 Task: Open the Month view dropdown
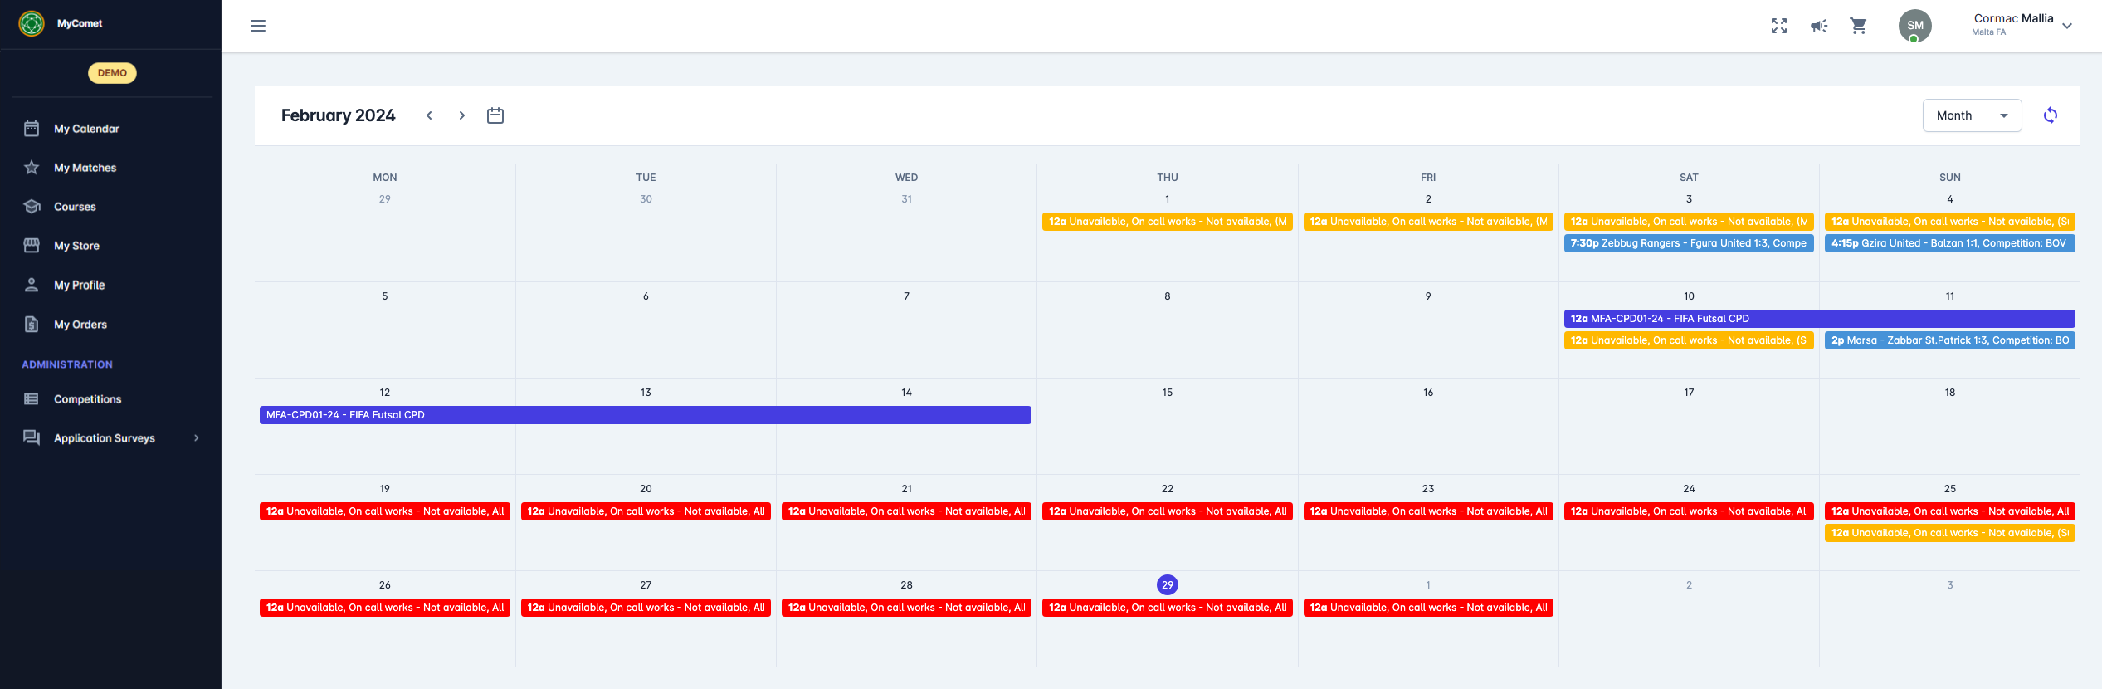tap(1972, 115)
